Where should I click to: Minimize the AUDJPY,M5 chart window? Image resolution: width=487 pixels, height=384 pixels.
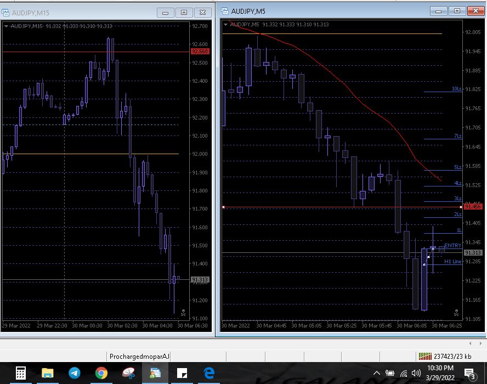(438, 11)
